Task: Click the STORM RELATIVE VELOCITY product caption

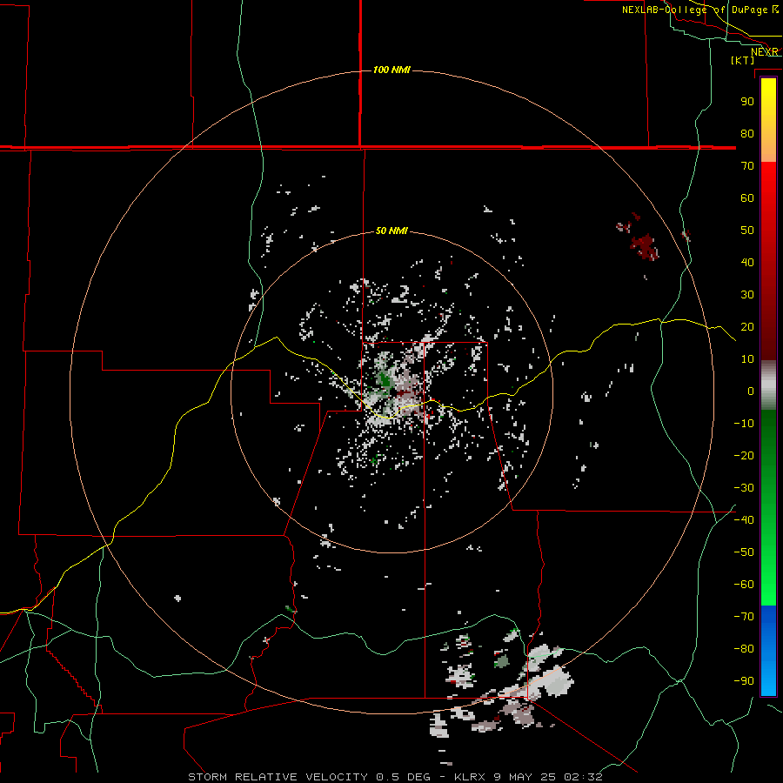Action: 281,777
